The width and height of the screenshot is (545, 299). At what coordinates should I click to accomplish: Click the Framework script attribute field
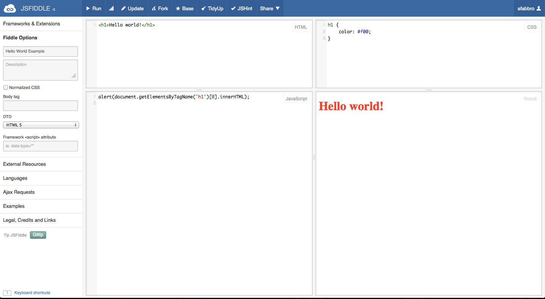pyautogui.click(x=40, y=146)
